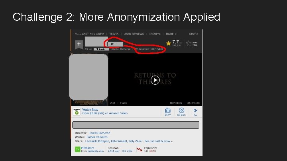Image resolution: width=287 pixels, height=161 pixels.
Task: Click the Drama, Romance genre text
Action: 121,49
